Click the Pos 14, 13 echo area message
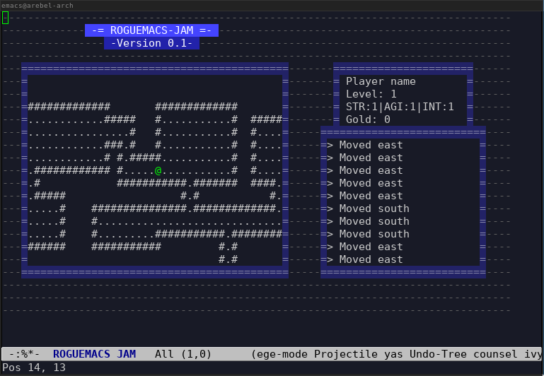Screen dimensions: 544x376 (x=34, y=368)
